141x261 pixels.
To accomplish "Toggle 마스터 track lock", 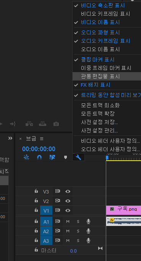I will 36,250.
